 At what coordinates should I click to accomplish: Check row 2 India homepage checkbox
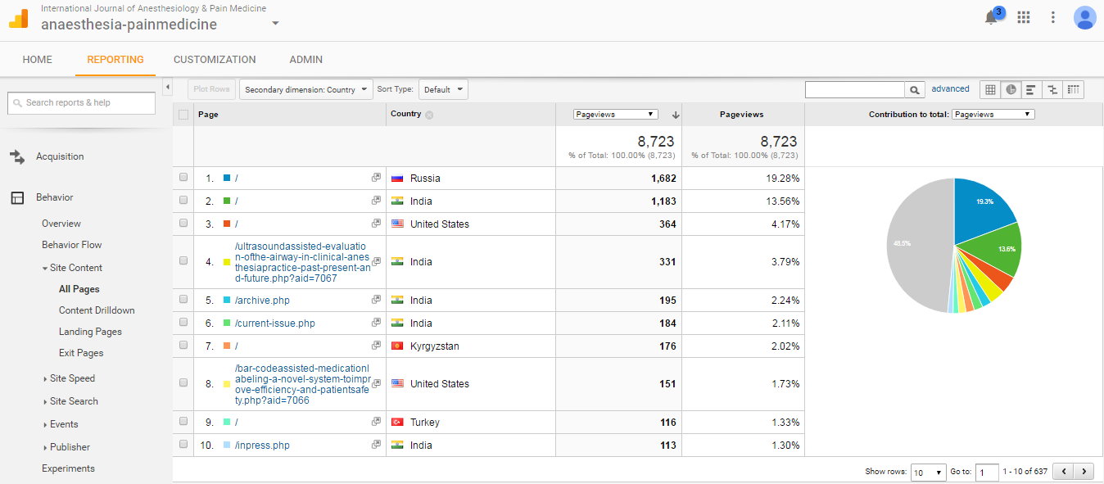[183, 200]
